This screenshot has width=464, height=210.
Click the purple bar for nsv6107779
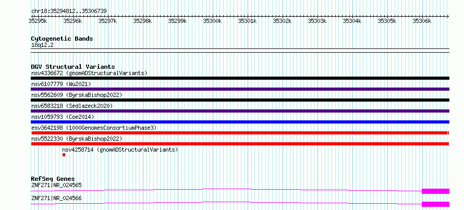[240, 89]
